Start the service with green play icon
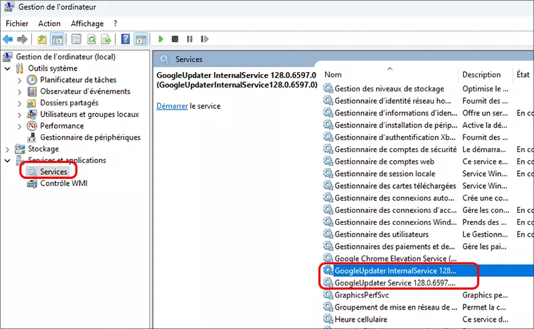 (161, 39)
